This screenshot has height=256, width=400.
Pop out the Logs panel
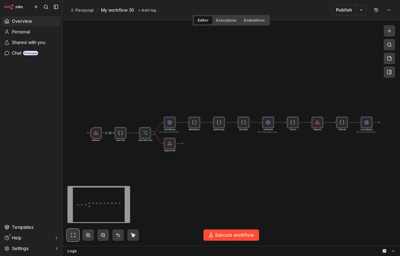384,251
